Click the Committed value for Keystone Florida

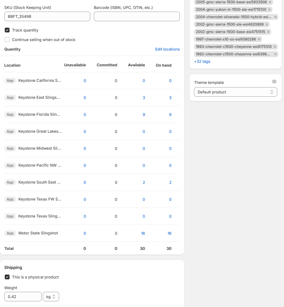pyautogui.click(x=116, y=115)
